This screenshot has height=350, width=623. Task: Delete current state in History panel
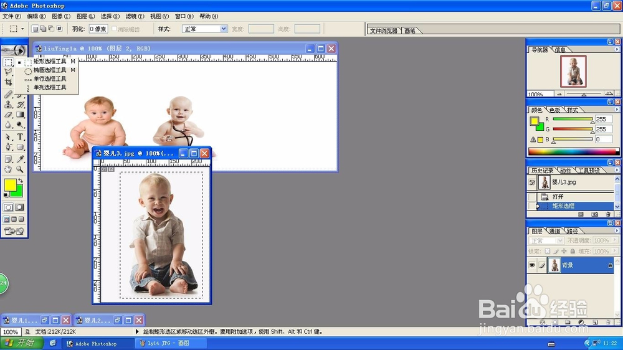tap(607, 214)
